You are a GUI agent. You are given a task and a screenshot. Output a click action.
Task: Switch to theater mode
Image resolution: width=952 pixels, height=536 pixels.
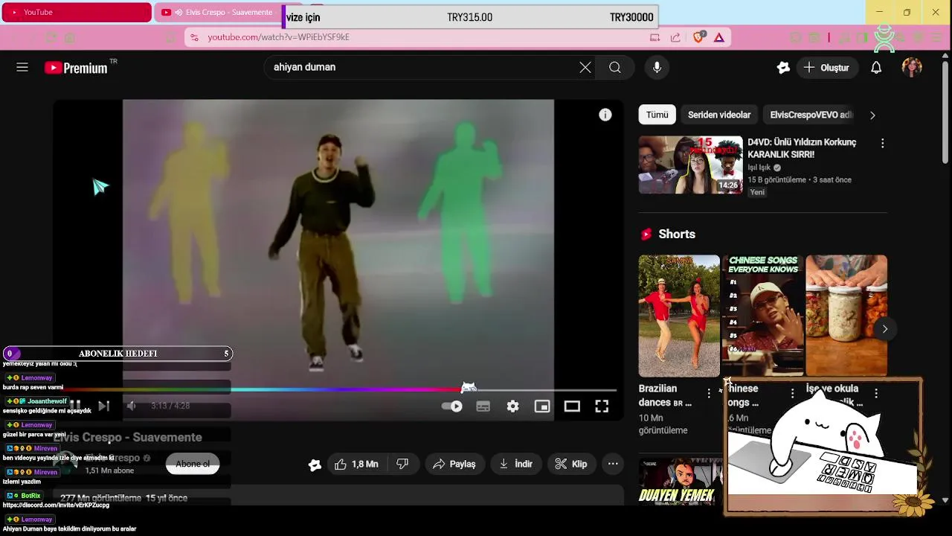click(x=572, y=406)
